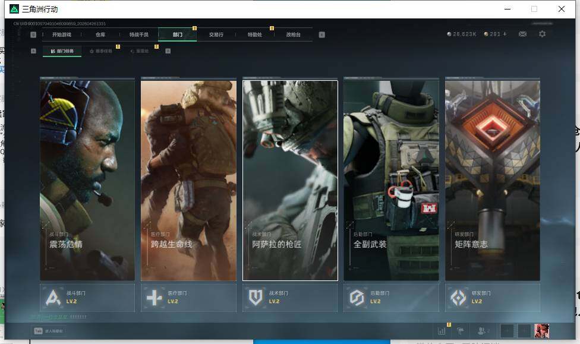The image size is (580, 344).
Task: Click the 后勤部门 level panel
Action: [x=392, y=298]
